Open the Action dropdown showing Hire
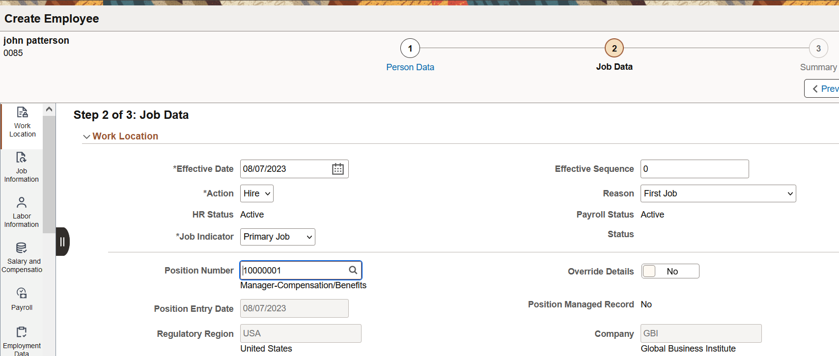 click(x=256, y=193)
